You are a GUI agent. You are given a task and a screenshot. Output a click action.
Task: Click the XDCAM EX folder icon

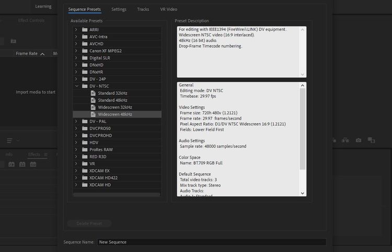point(85,171)
